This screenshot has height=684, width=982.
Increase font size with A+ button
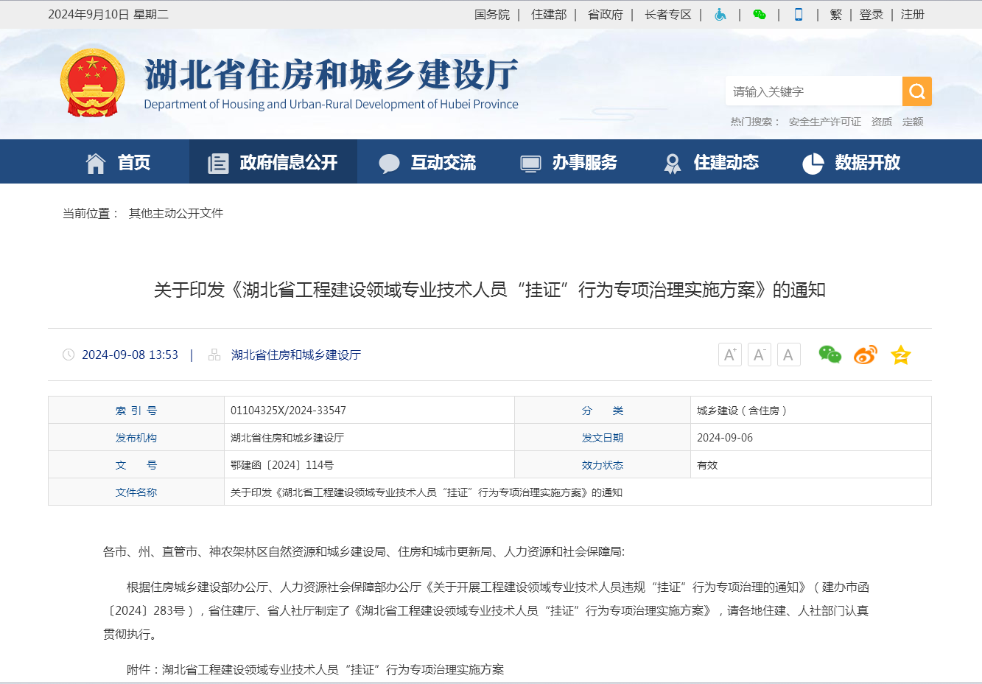pos(729,355)
